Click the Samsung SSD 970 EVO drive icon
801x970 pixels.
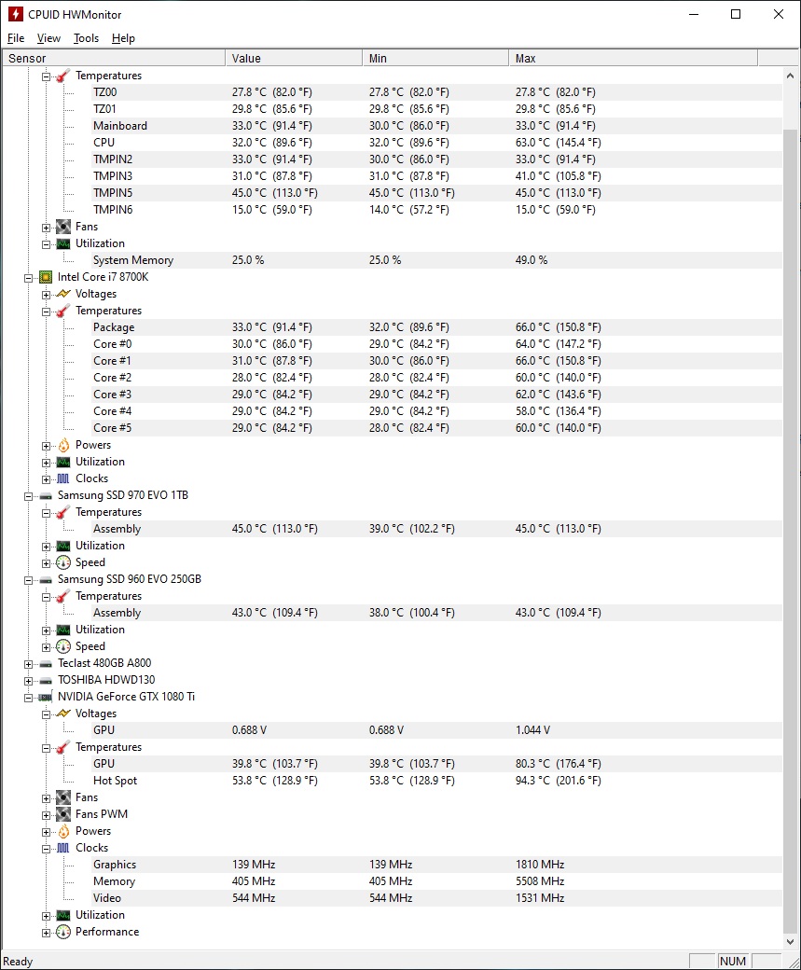coord(46,495)
